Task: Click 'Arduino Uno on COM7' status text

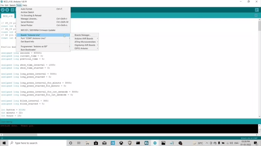Action: [x=249, y=138]
